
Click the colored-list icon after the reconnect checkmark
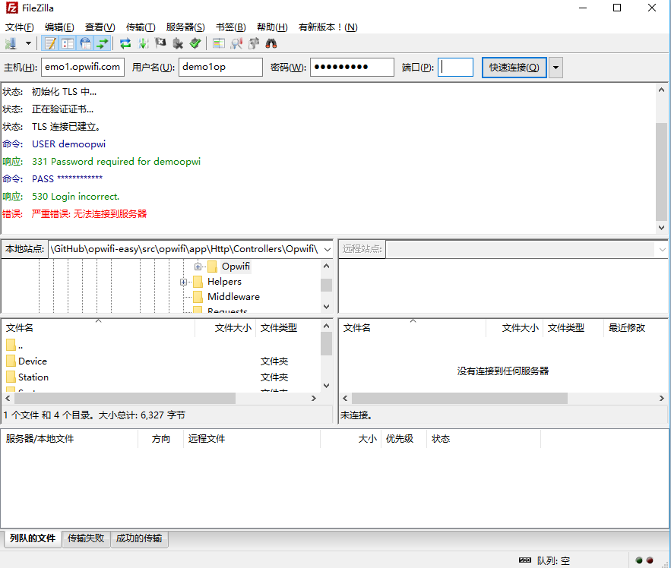219,43
